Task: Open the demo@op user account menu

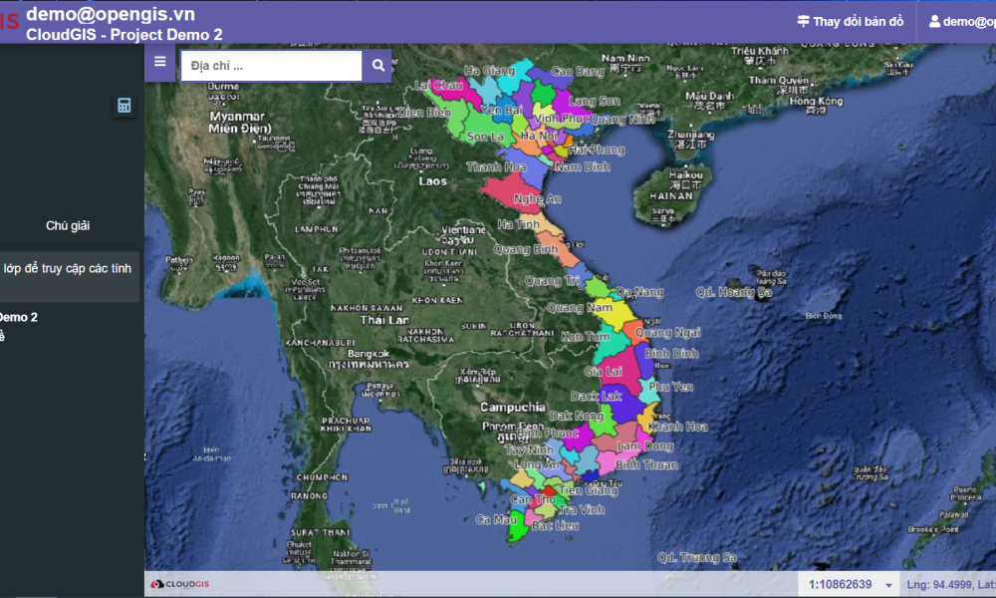Action: point(963,21)
